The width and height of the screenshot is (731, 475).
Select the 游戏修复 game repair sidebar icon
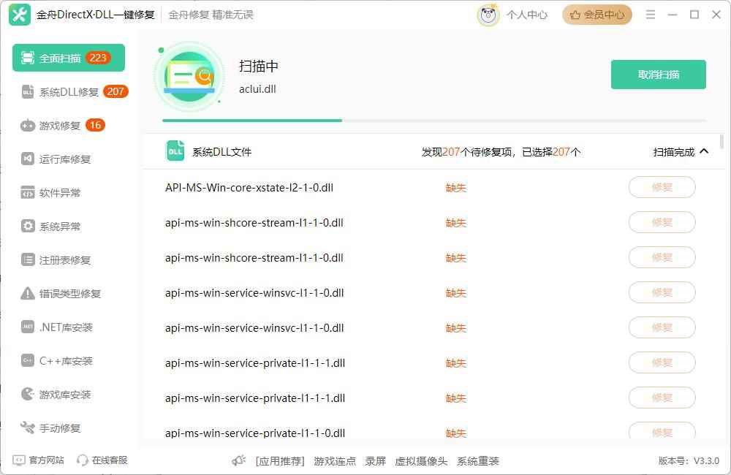click(x=27, y=125)
